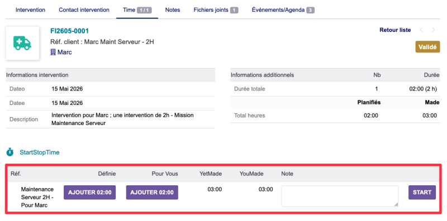Click the count badge on Événements/Agenda

pyautogui.click(x=310, y=10)
